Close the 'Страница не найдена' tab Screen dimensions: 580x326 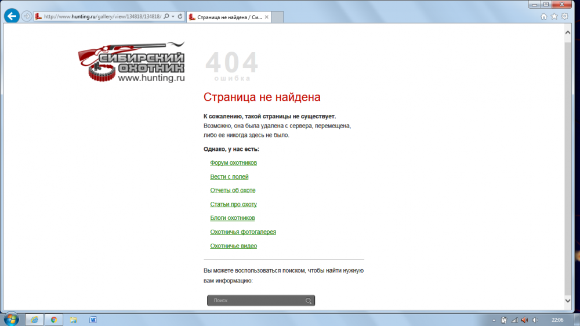[x=267, y=17]
